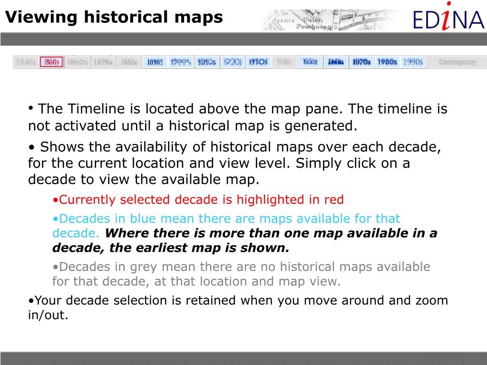
Task: Select the greyed 1880s decade
Action: (129, 62)
